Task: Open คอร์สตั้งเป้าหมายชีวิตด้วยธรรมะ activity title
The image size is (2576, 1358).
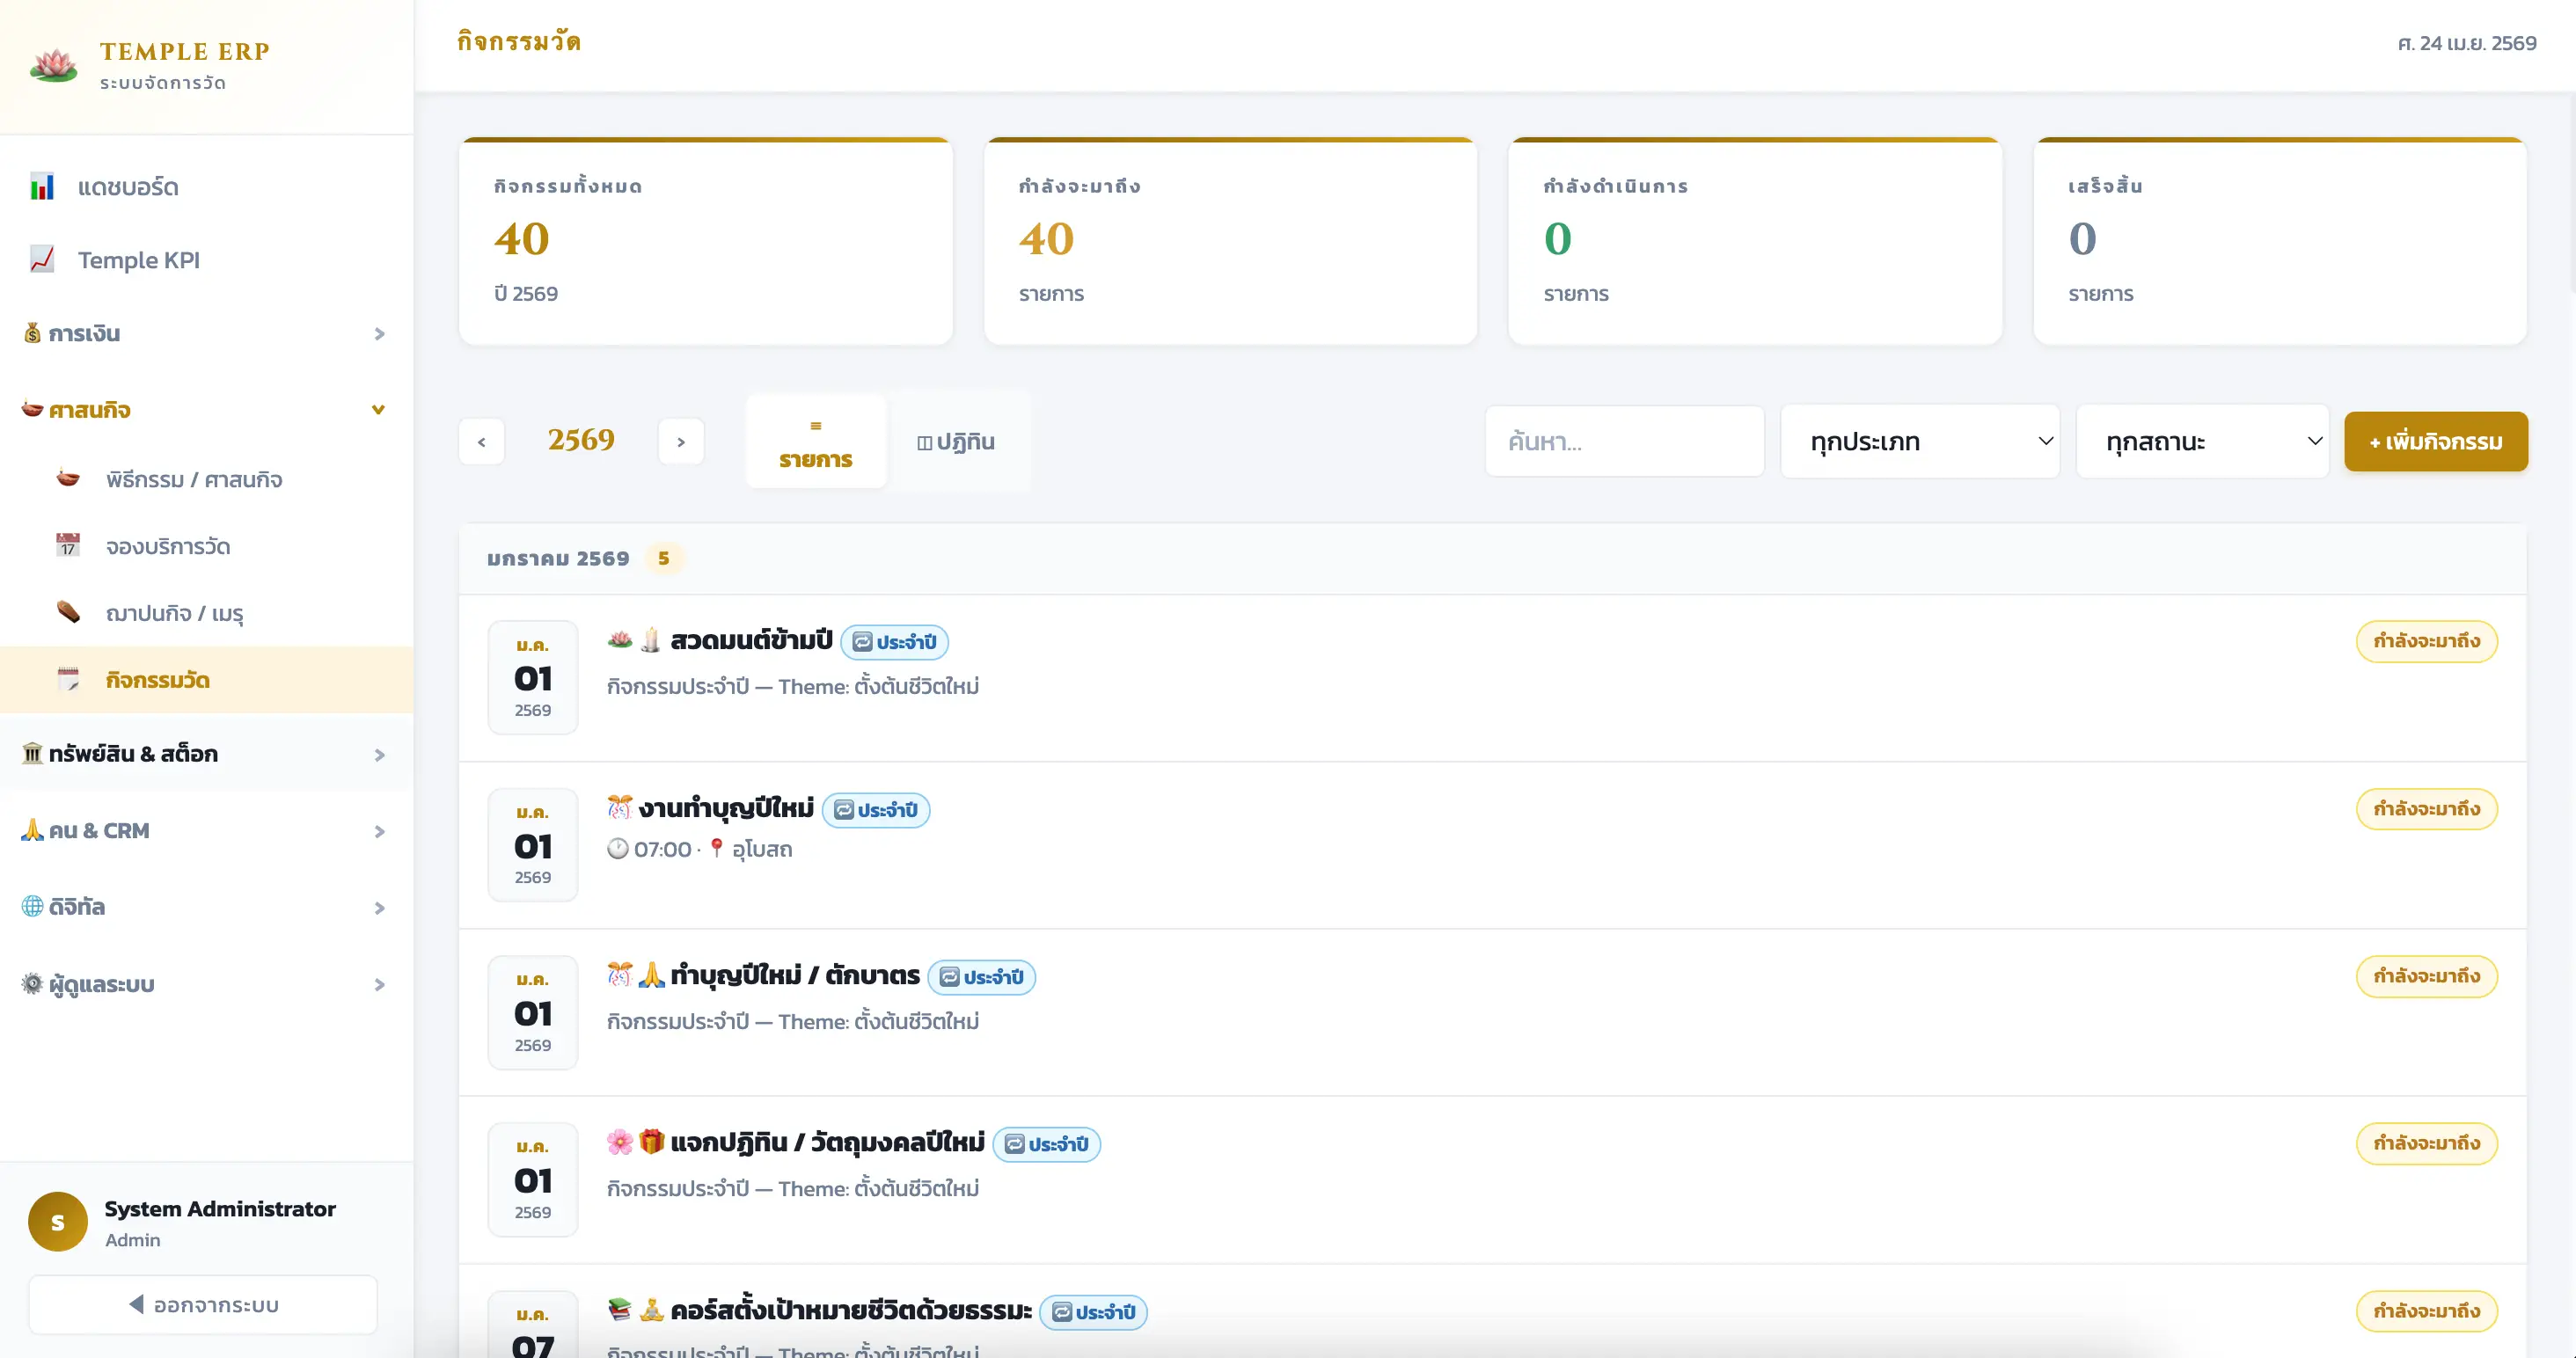Action: 851,1310
